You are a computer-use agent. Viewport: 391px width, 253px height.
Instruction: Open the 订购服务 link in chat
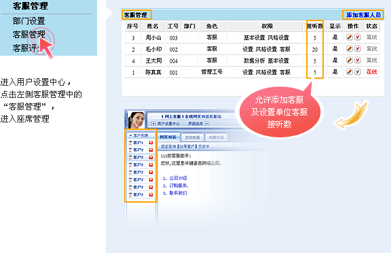click(179, 186)
